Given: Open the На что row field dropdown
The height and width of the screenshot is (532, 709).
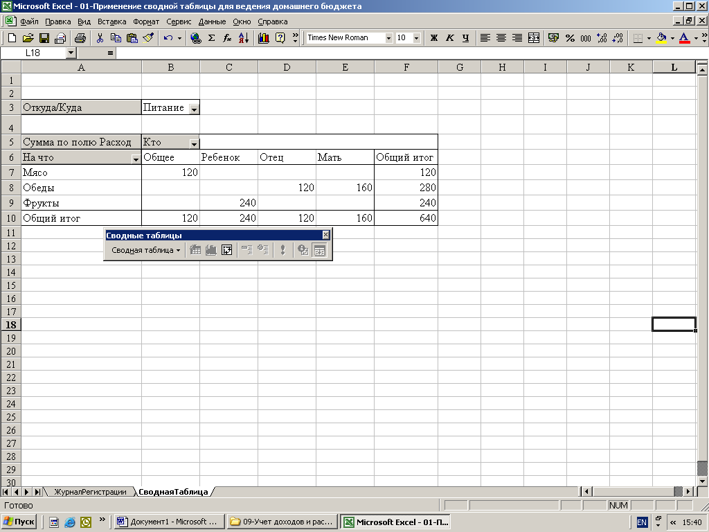Looking at the screenshot, I should coord(136,159).
